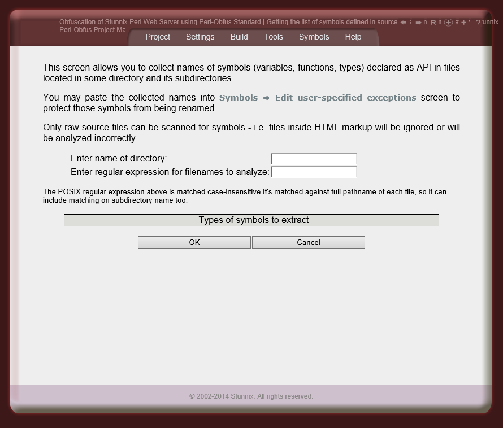Open the Settings menu
503x428 pixels.
click(200, 37)
